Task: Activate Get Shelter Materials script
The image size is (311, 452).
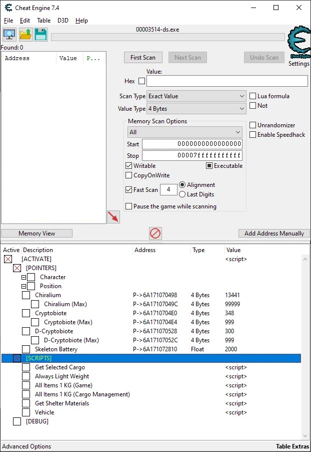Action: (x=26, y=403)
